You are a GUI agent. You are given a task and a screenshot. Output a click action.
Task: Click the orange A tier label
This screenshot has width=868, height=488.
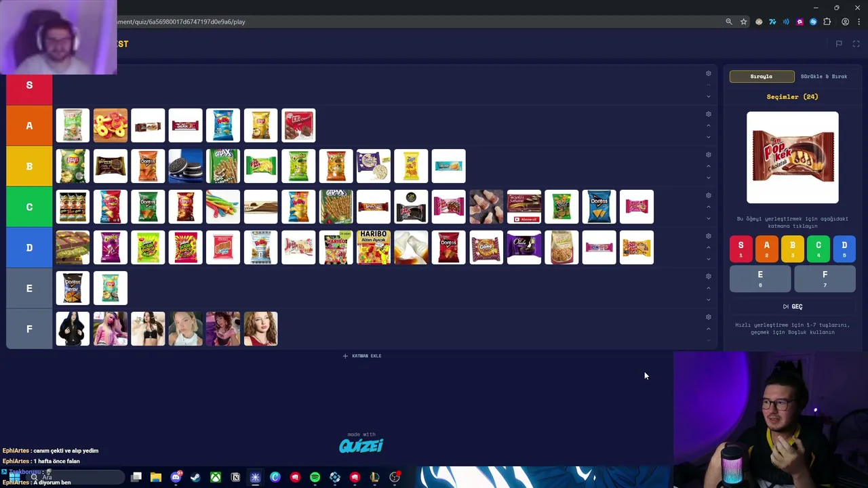[x=29, y=125]
